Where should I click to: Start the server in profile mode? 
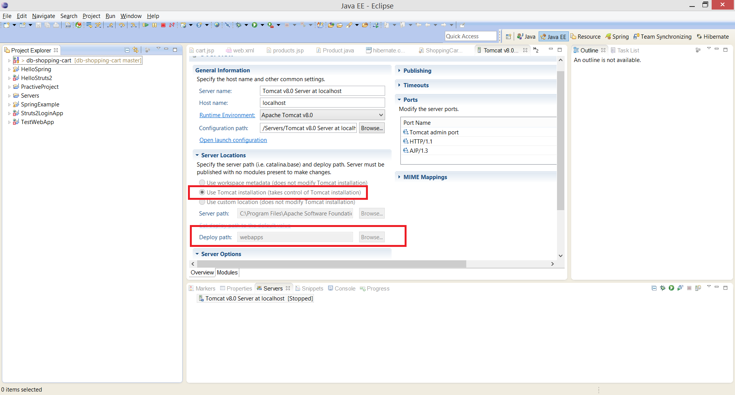[680, 288]
